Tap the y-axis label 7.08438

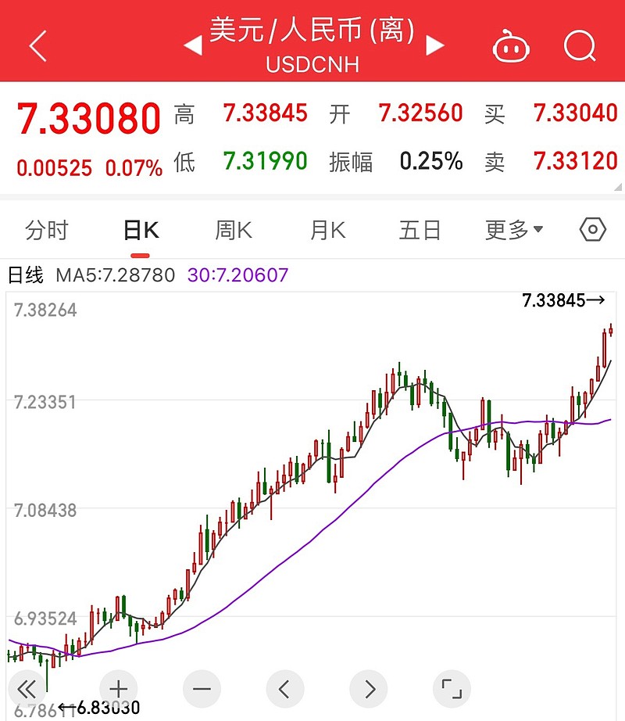tap(45, 511)
